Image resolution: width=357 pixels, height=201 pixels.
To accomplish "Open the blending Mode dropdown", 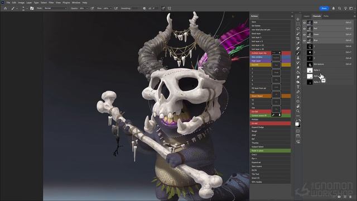I will pos(55,8).
